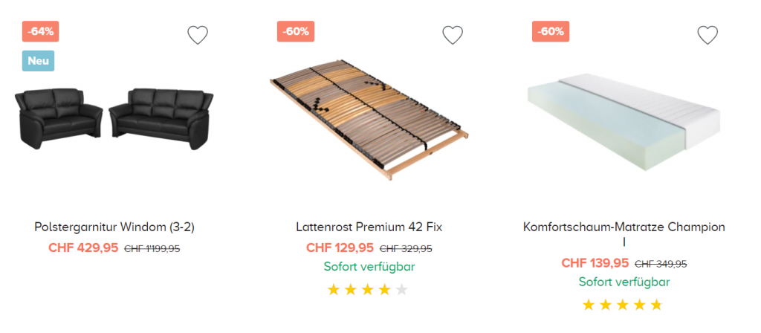This screenshot has width=761, height=333.
Task: Click -60% badge on Lattenrost product
Action: [296, 32]
